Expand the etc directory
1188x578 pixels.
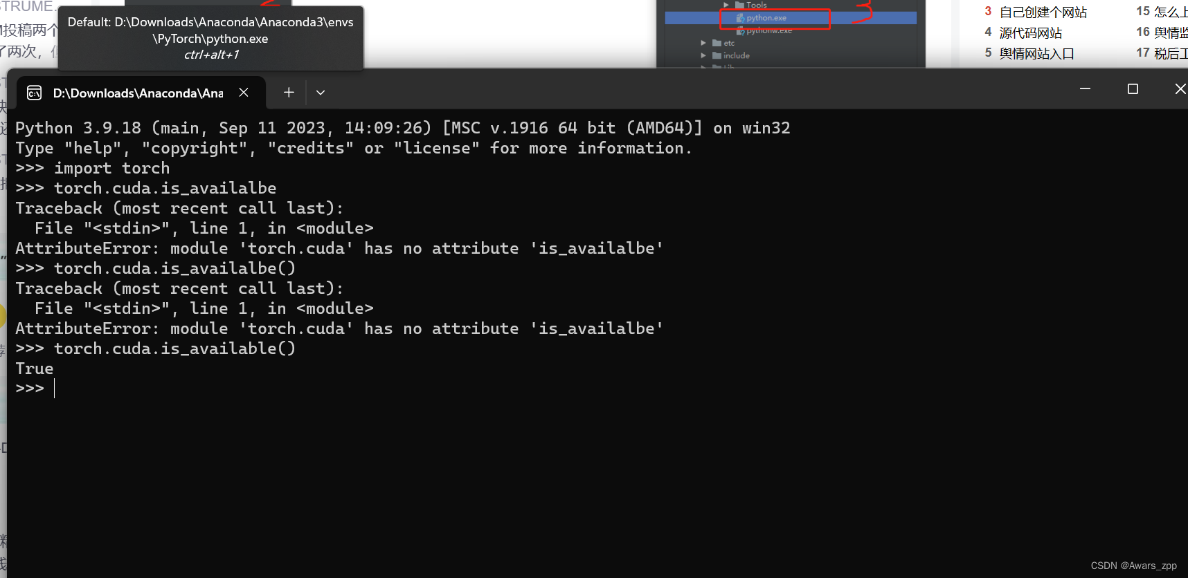pyautogui.click(x=703, y=43)
